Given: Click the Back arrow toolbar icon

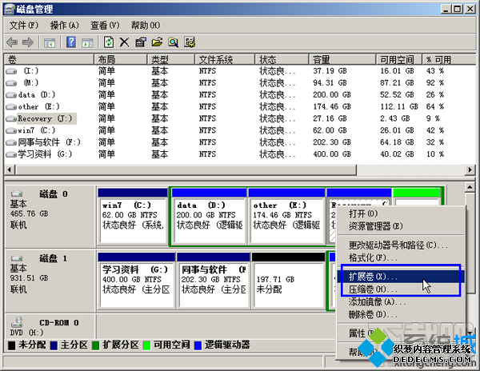Looking at the screenshot, I should (12, 42).
